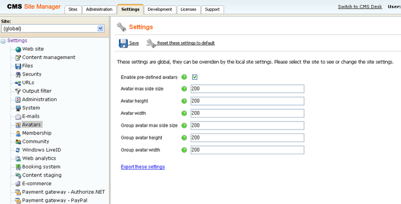Click the Save link in the toolbar
Image resolution: width=401 pixels, height=204 pixels.
tap(134, 43)
